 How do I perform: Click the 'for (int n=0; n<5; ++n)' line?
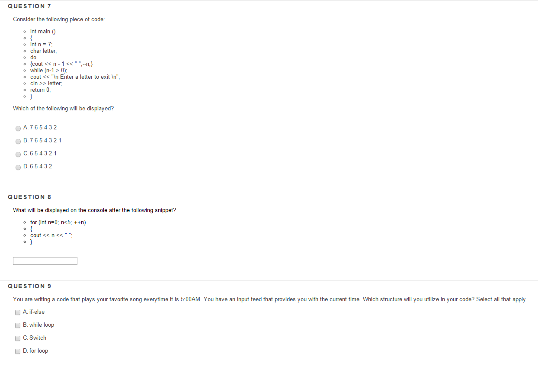(x=58, y=222)
